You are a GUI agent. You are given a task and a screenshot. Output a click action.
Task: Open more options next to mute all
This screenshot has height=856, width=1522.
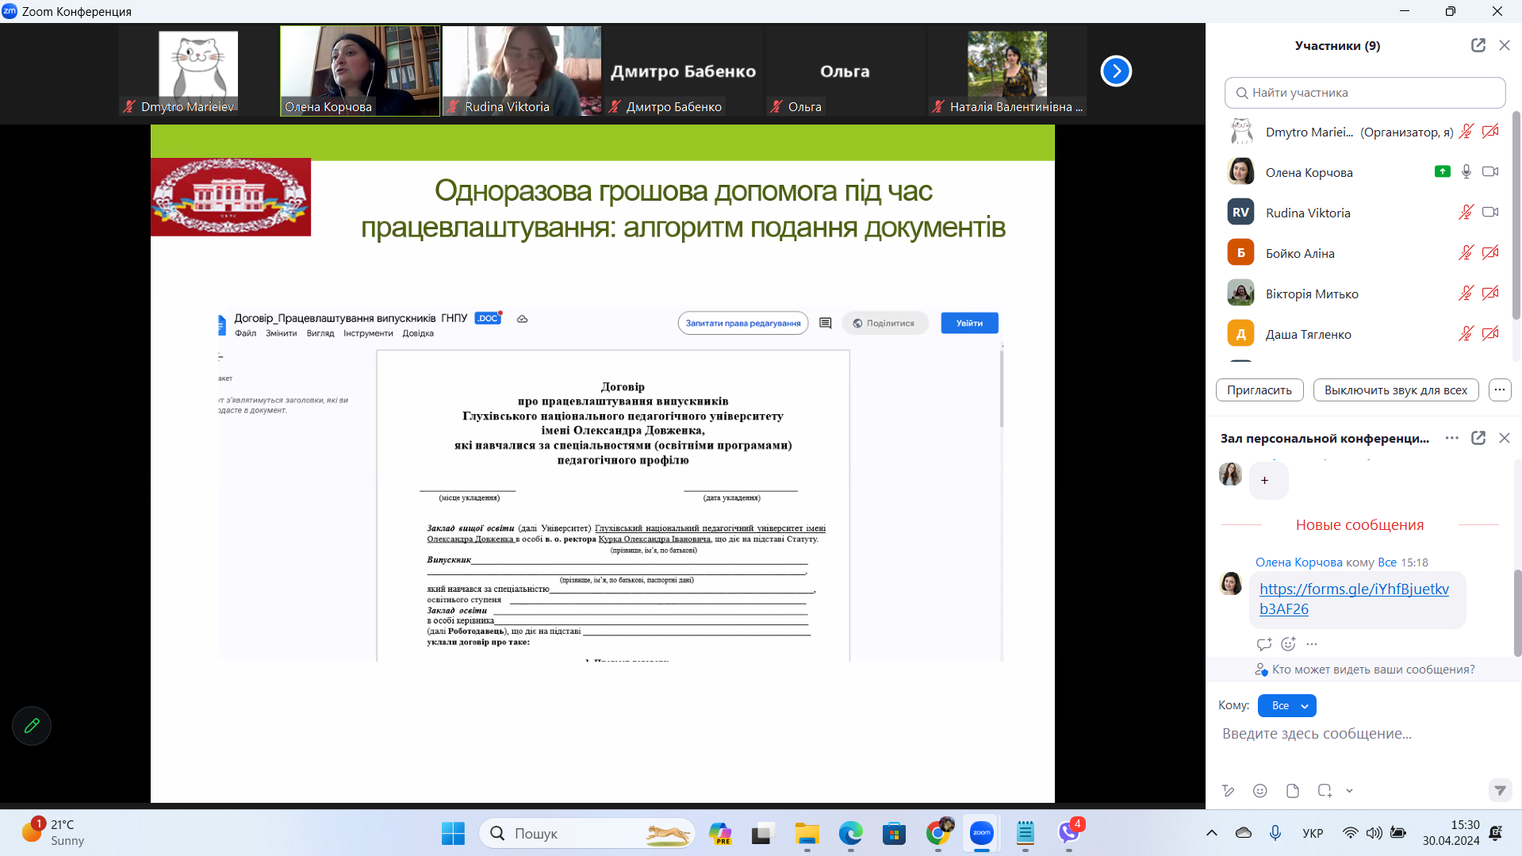1500,390
